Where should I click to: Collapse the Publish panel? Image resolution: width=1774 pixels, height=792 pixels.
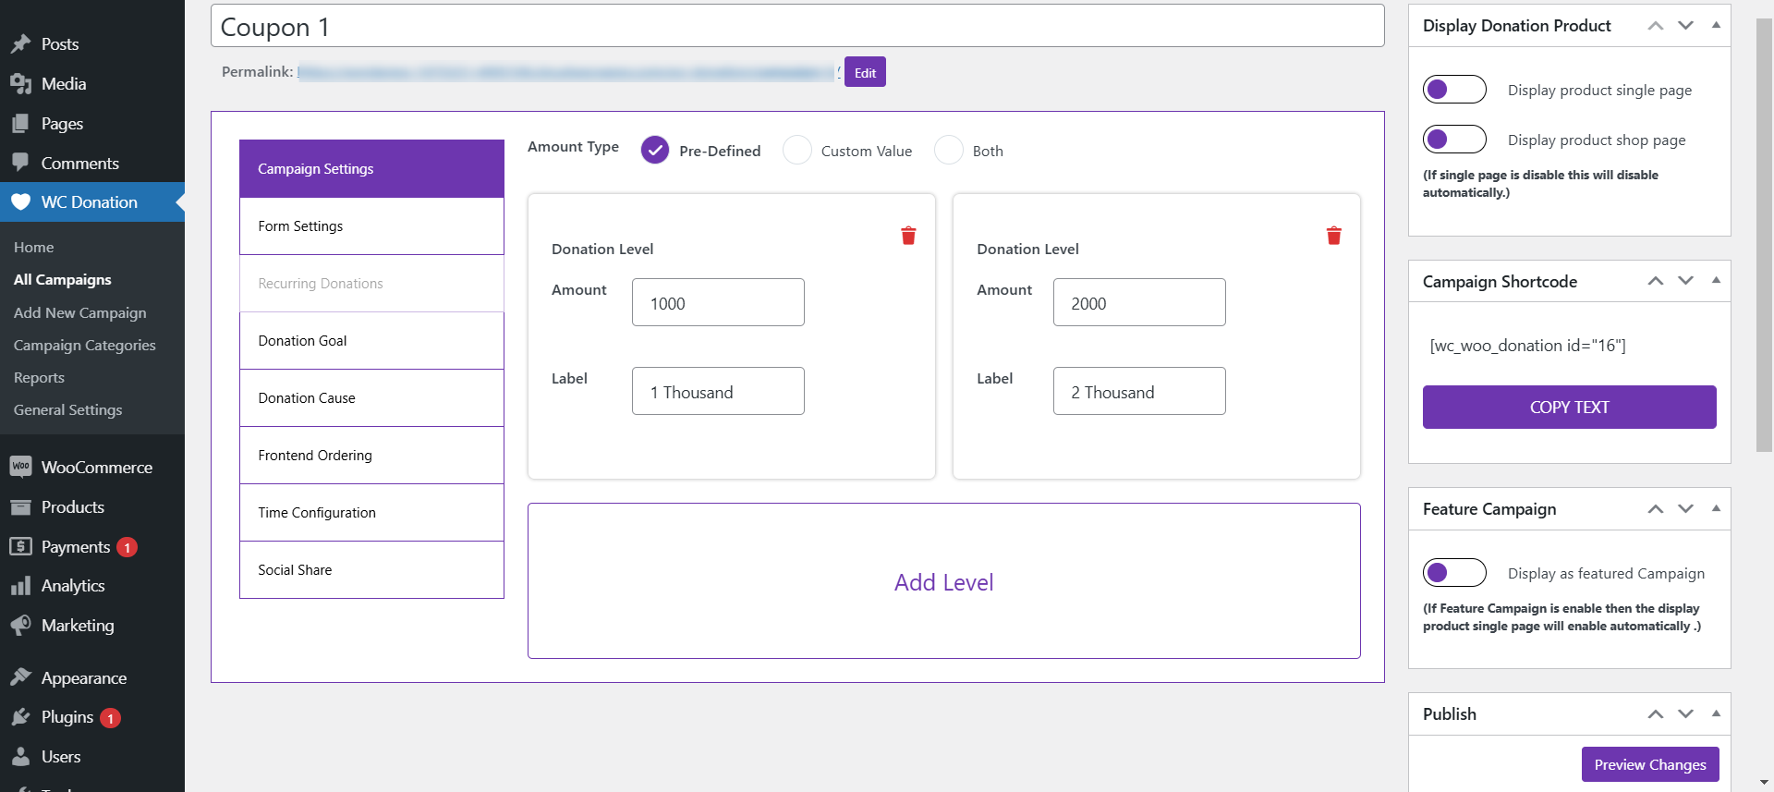pyautogui.click(x=1716, y=713)
